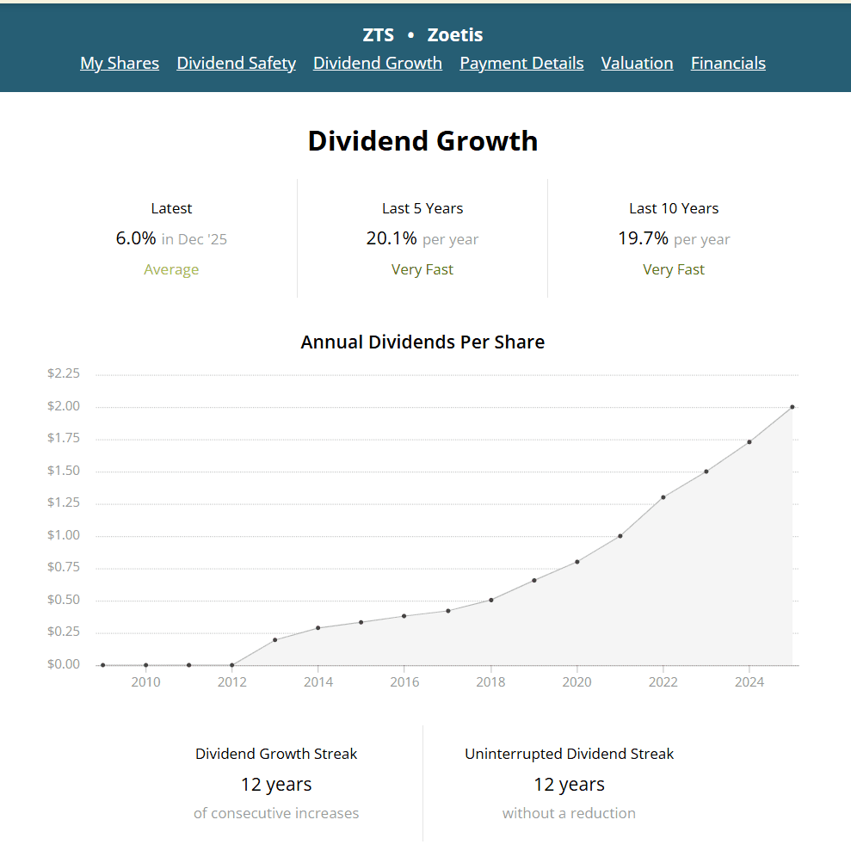
Task: Click the Average rating label
Action: click(171, 269)
